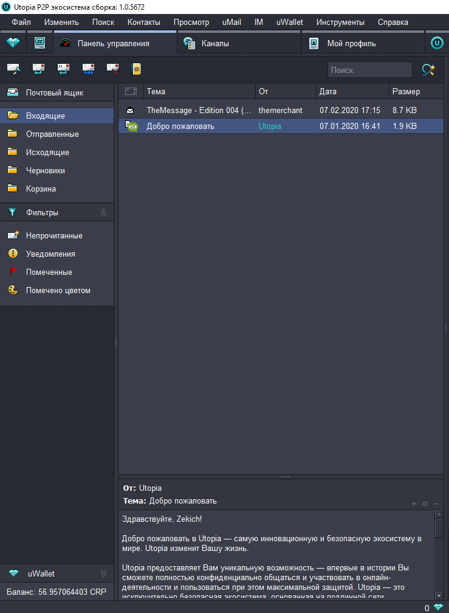Sort messages by От column

286,91
